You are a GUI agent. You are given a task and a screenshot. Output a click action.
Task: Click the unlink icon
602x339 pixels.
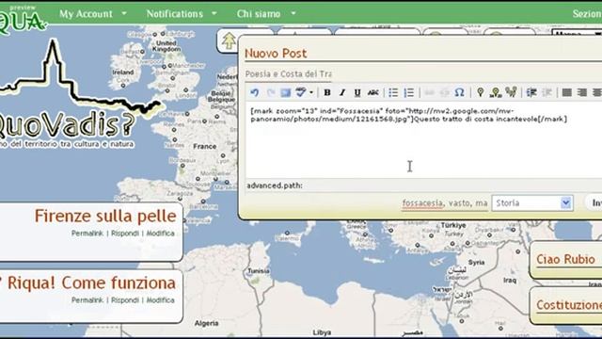[444, 92]
